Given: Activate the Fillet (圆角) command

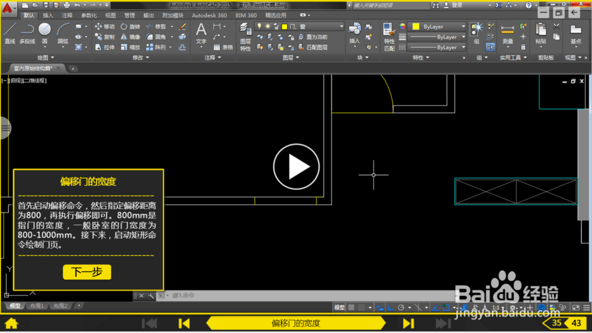Looking at the screenshot, I should click(x=156, y=37).
